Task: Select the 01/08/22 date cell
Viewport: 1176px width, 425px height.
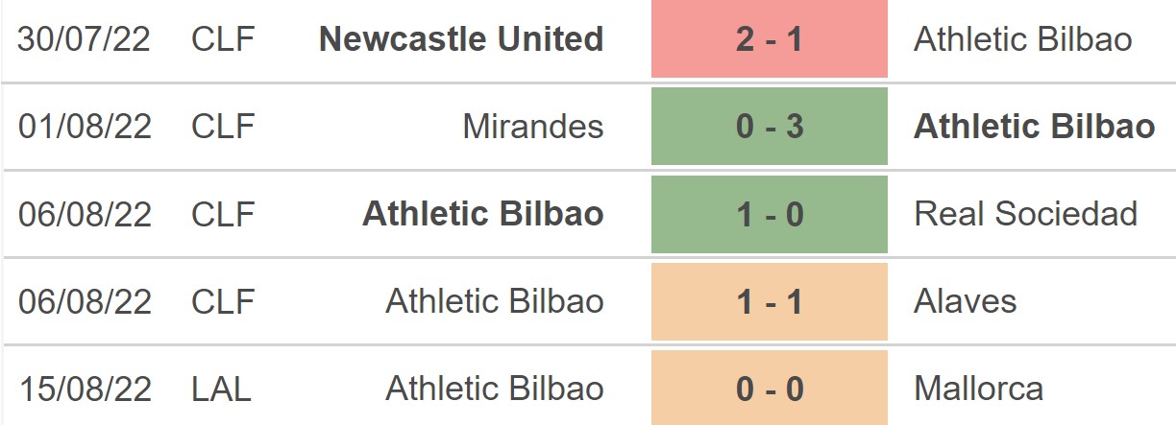Action: pyautogui.click(x=85, y=127)
